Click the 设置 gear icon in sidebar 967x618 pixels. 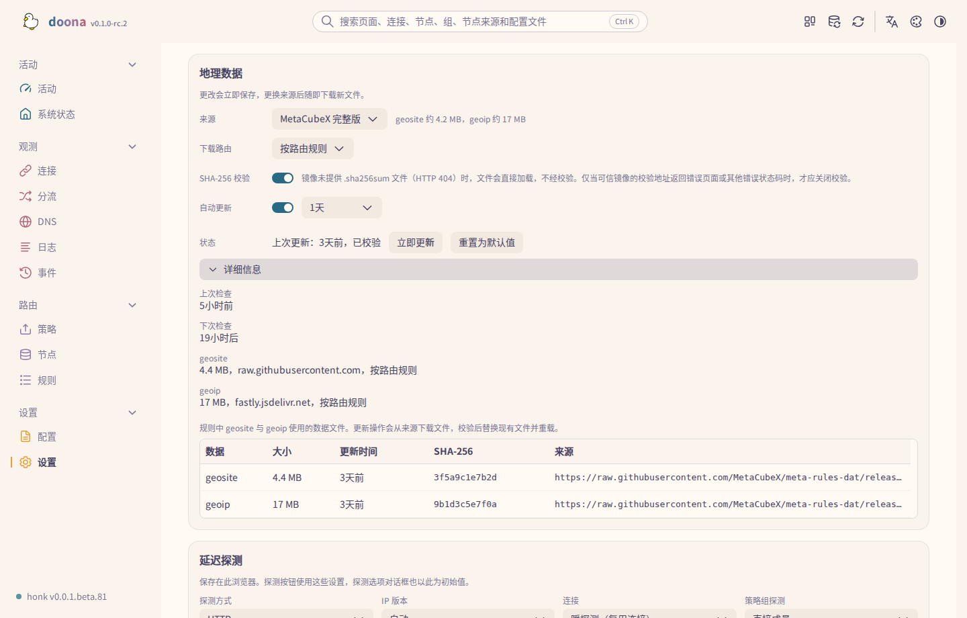click(x=26, y=462)
